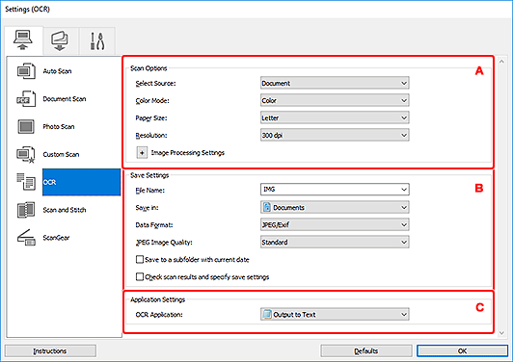Click the ScanGear icon
Screen dimensions: 513x362
pyautogui.click(x=26, y=238)
